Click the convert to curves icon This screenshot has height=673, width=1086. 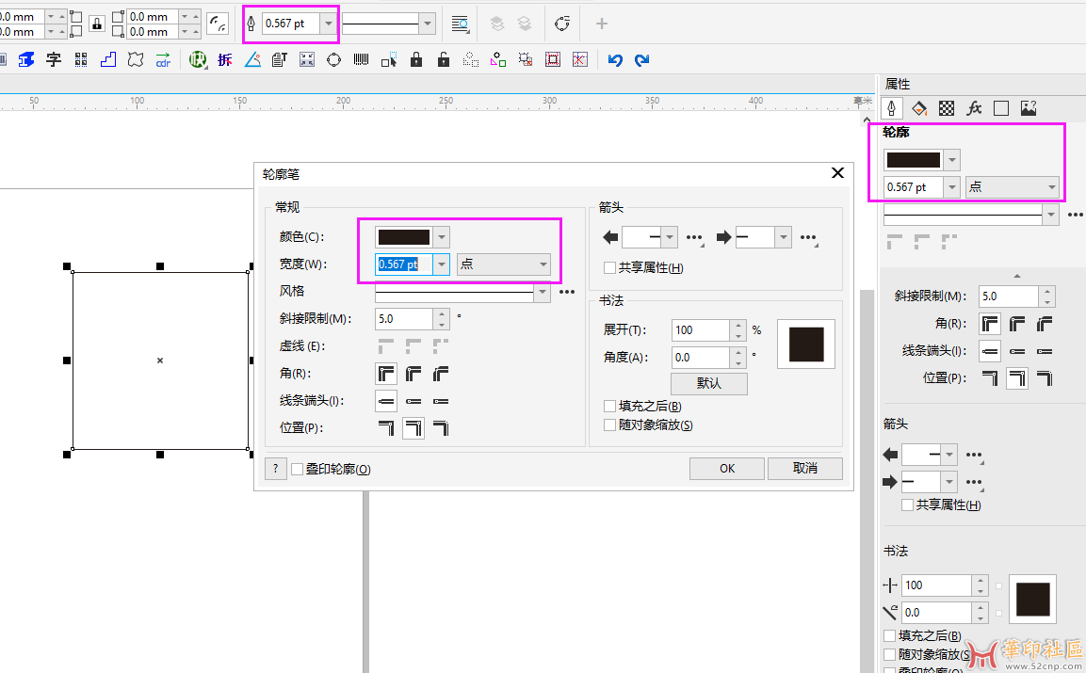pos(561,24)
